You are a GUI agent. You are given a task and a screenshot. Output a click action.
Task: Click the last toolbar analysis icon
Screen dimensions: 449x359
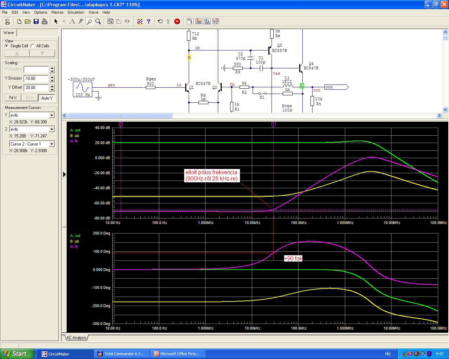(215, 21)
